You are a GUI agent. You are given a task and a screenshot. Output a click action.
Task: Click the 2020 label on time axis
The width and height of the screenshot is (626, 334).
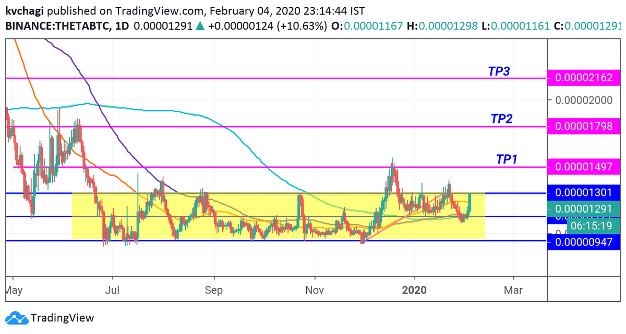pos(415,289)
